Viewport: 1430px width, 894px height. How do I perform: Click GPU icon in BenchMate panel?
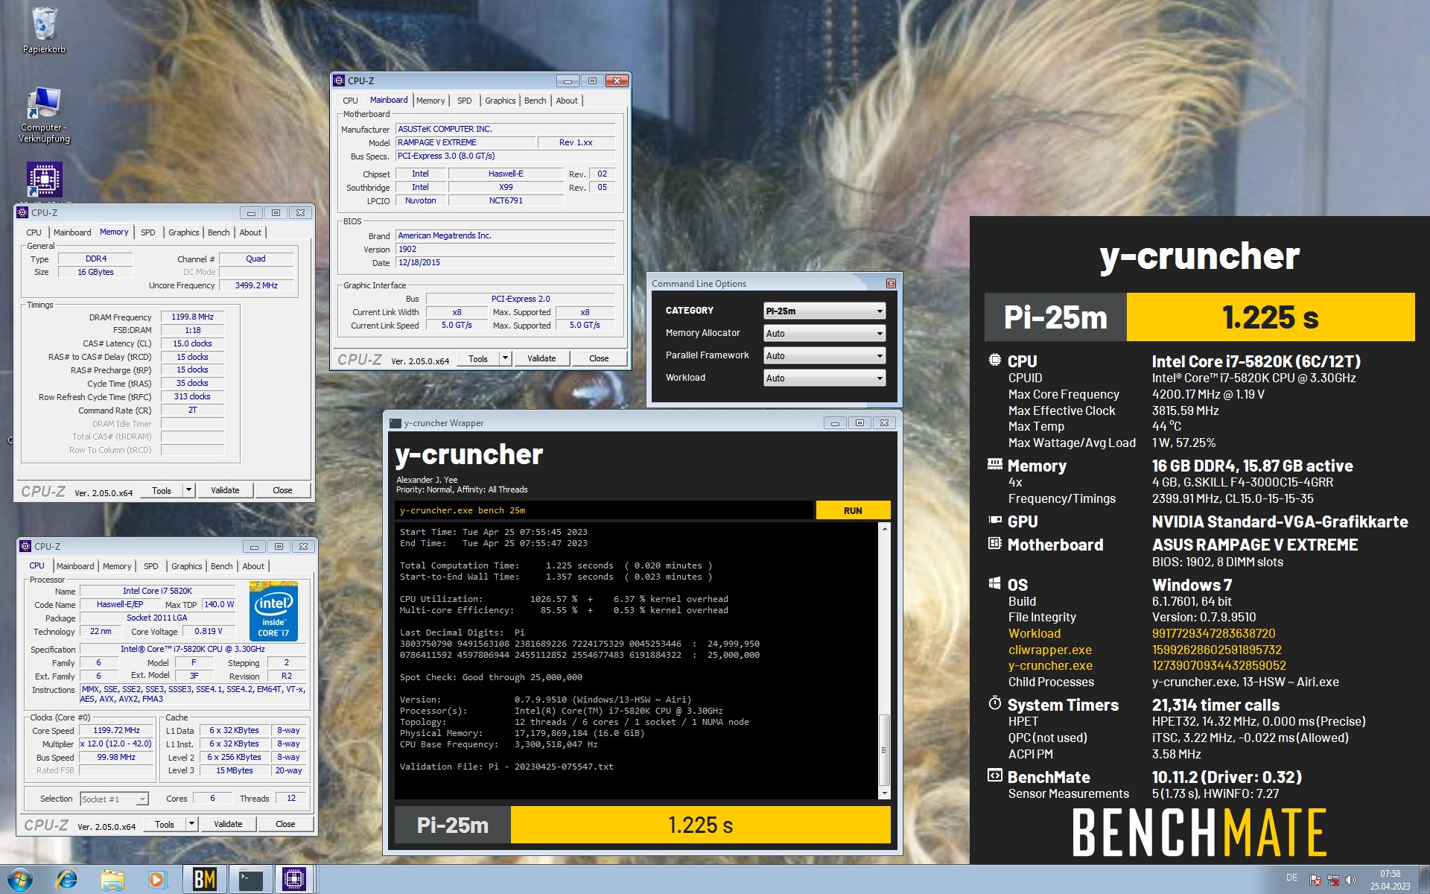click(994, 520)
